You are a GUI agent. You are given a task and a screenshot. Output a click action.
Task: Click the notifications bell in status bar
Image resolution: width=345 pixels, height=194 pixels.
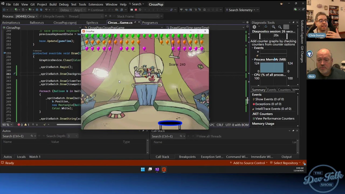pos(304,163)
